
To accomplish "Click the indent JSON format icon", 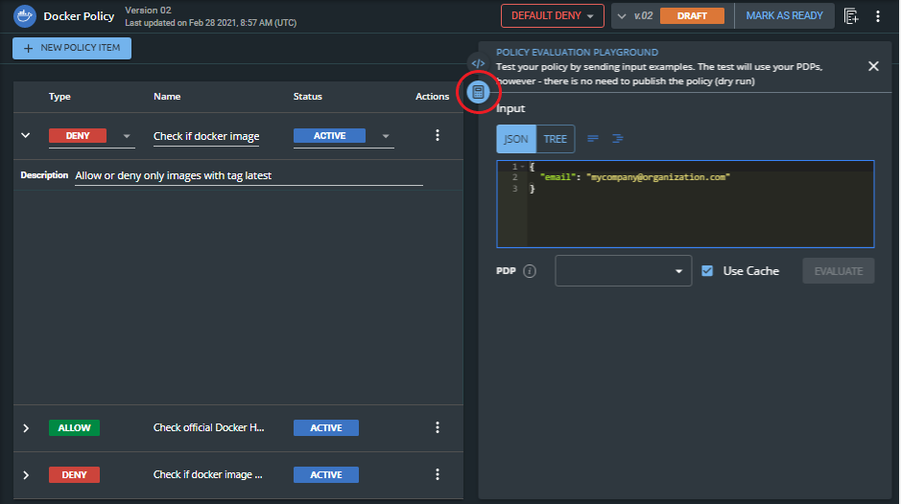I will pos(618,138).
